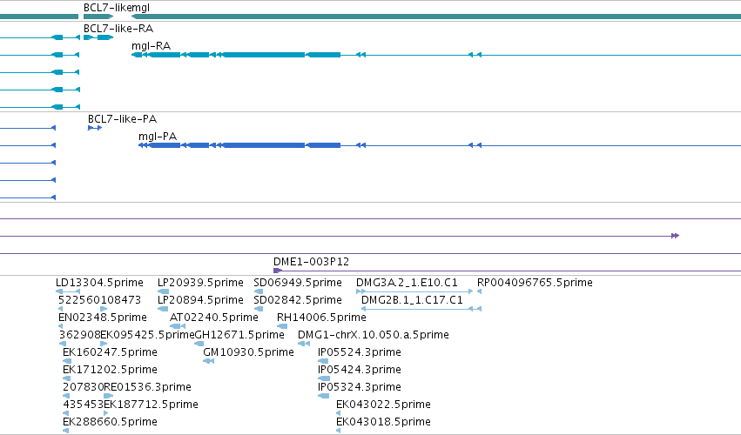741x435 pixels.
Task: Select the DME1-003P12 purple feature glyph
Action: click(278, 271)
